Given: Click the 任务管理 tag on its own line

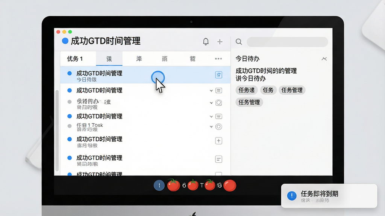Looking at the screenshot, I should point(249,102).
